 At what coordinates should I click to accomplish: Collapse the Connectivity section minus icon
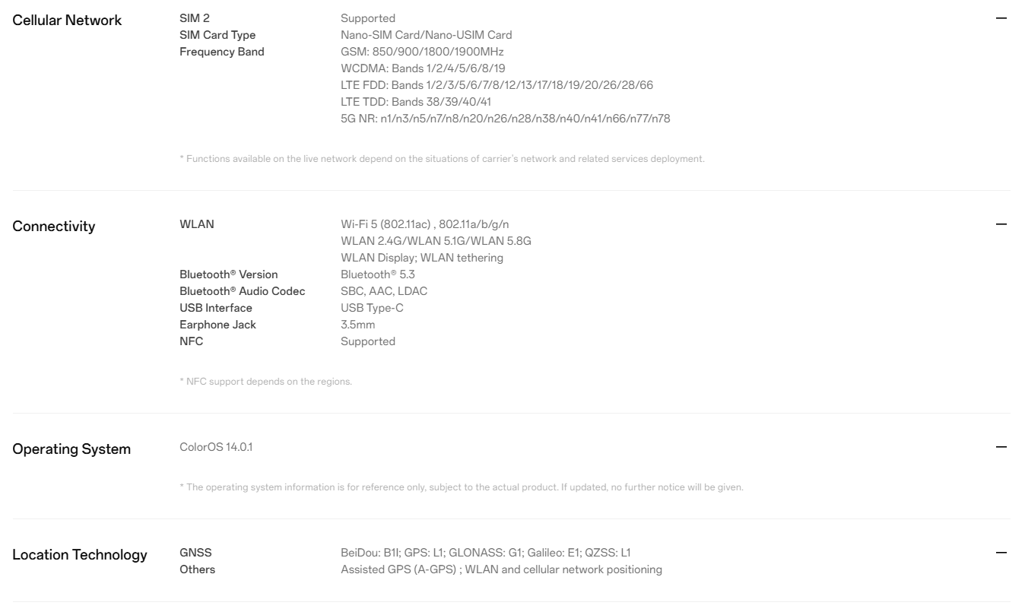coord(1001,224)
